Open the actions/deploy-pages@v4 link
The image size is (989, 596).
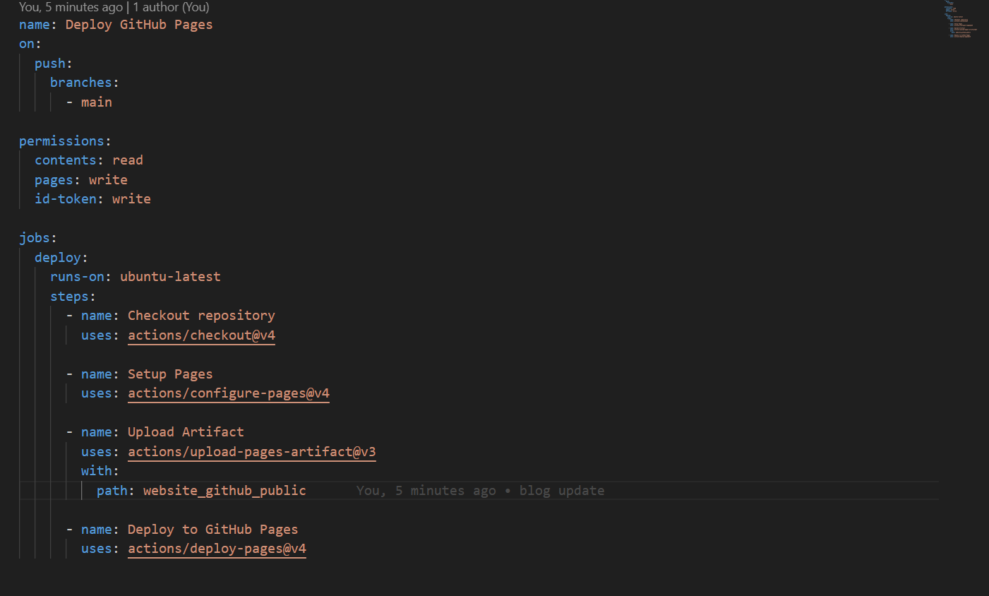[217, 549]
